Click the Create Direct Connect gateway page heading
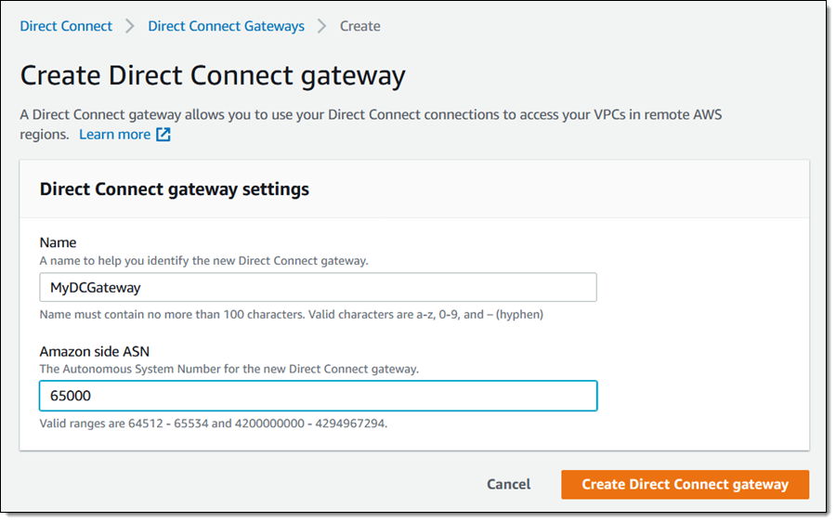This screenshot has height=522, width=836. point(213,75)
